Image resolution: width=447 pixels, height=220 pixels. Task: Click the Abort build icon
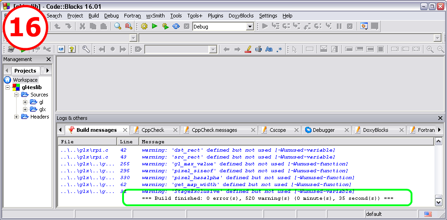187,27
